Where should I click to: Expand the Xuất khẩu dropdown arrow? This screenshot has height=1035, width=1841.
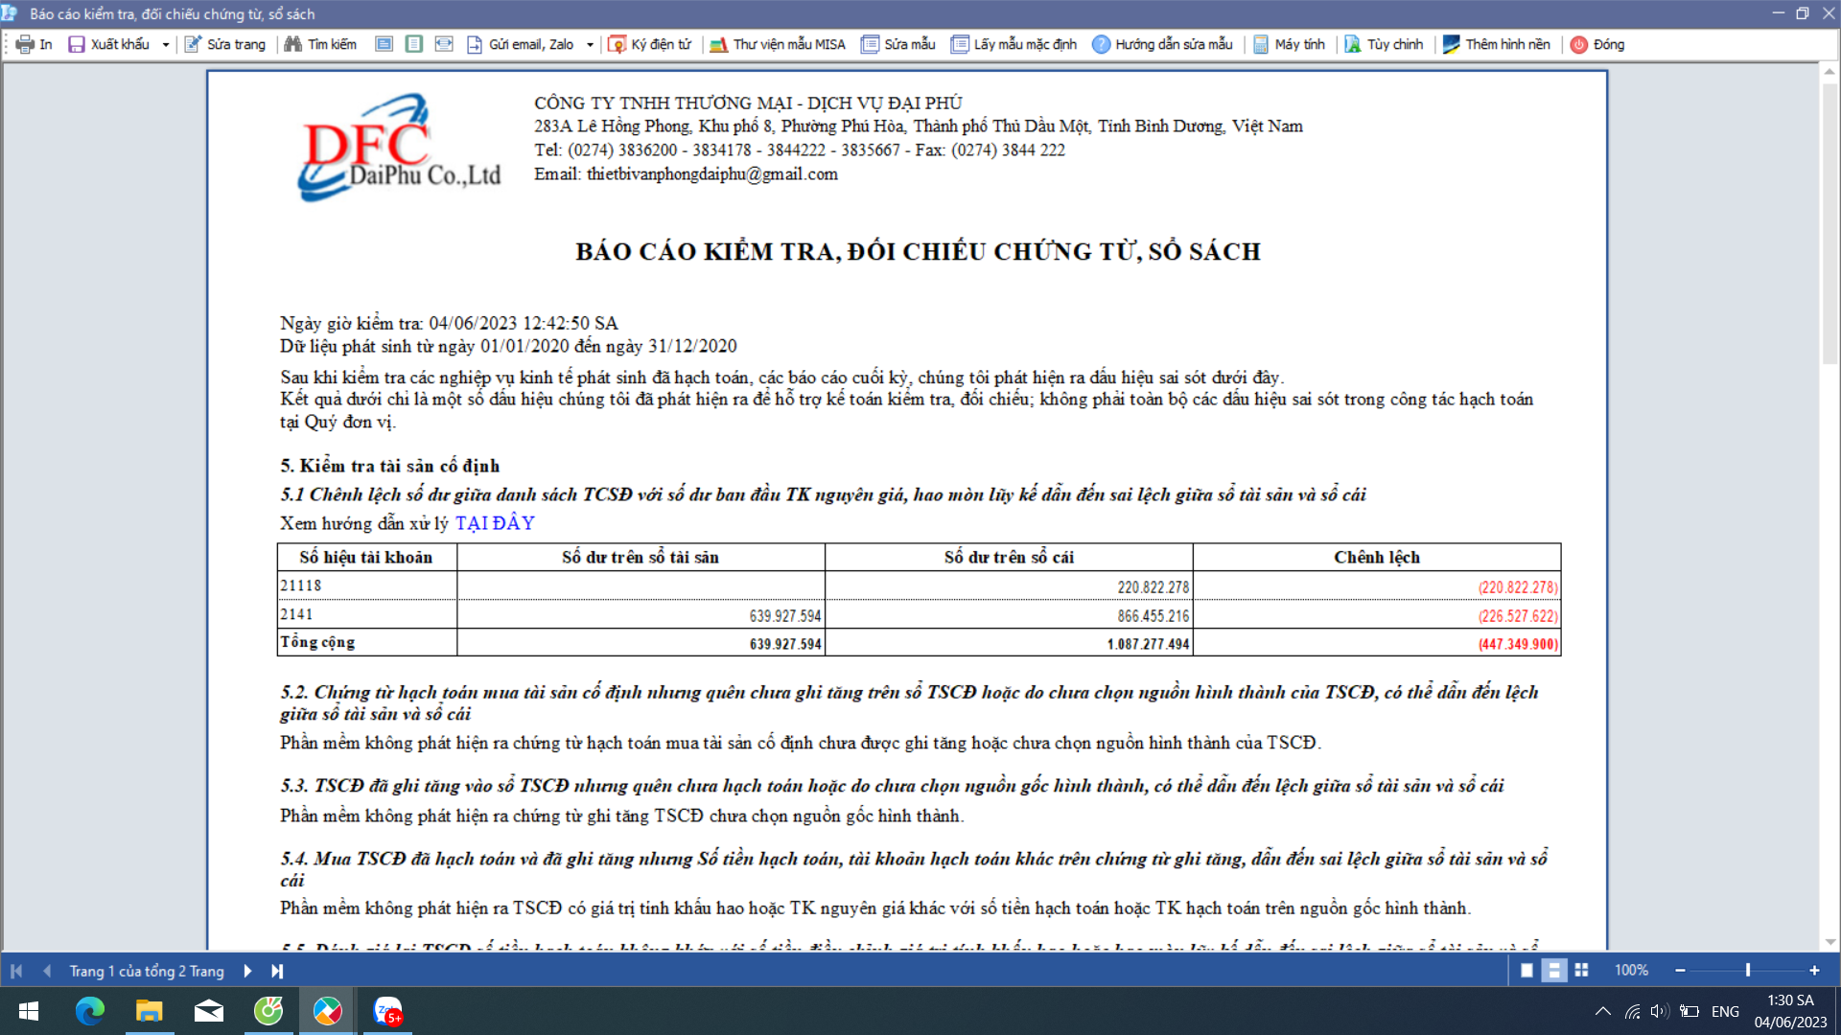click(166, 44)
